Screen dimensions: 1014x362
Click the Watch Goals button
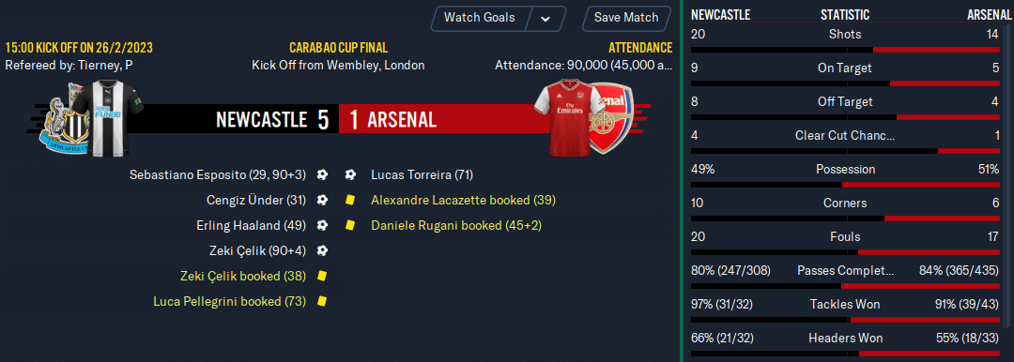pyautogui.click(x=479, y=18)
